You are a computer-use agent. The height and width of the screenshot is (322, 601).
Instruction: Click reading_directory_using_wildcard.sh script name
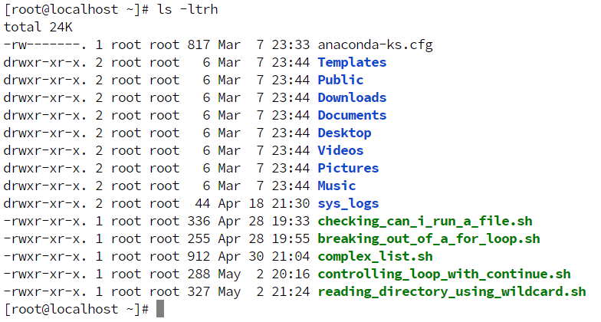click(x=452, y=291)
